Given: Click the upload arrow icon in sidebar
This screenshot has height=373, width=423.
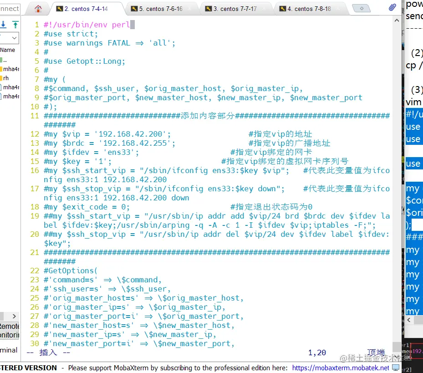Looking at the screenshot, I should coord(15,25).
